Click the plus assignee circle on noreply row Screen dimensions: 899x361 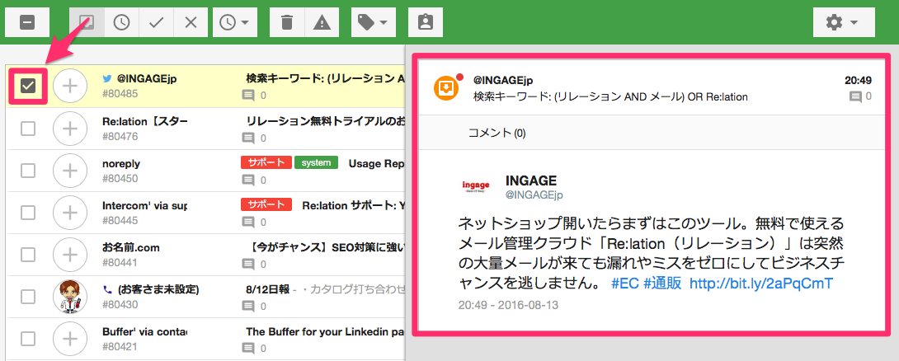click(x=70, y=170)
